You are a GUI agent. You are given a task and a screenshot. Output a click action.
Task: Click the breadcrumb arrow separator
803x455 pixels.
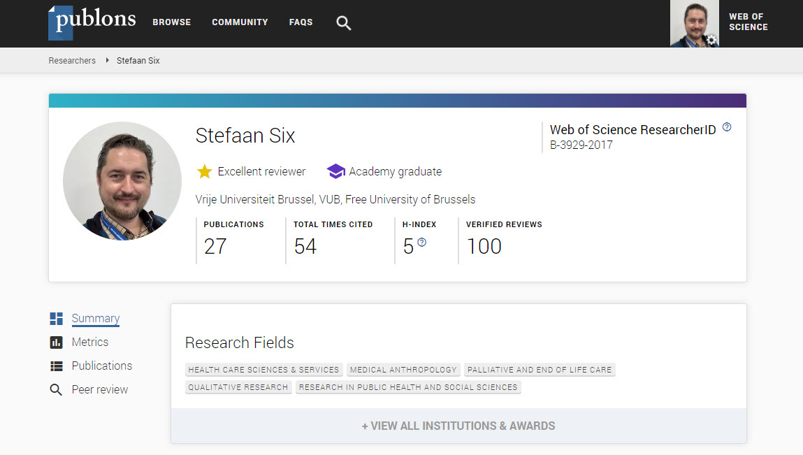(x=107, y=61)
